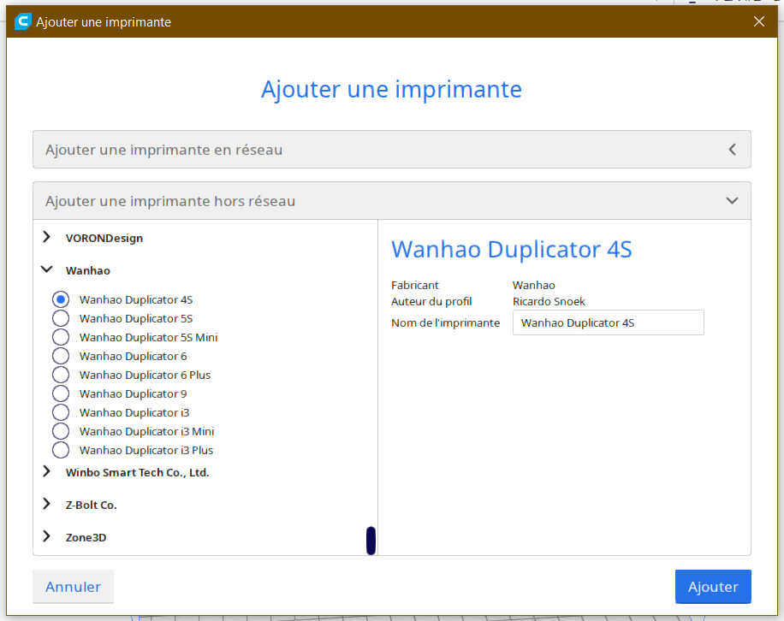Image resolution: width=784 pixels, height=621 pixels.
Task: Click the Winbo Smart Tech Co., Ltd. label
Action: tap(138, 473)
